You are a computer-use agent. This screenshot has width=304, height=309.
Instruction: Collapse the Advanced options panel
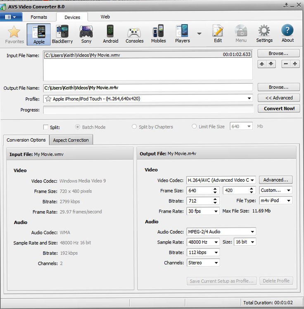[278, 98]
